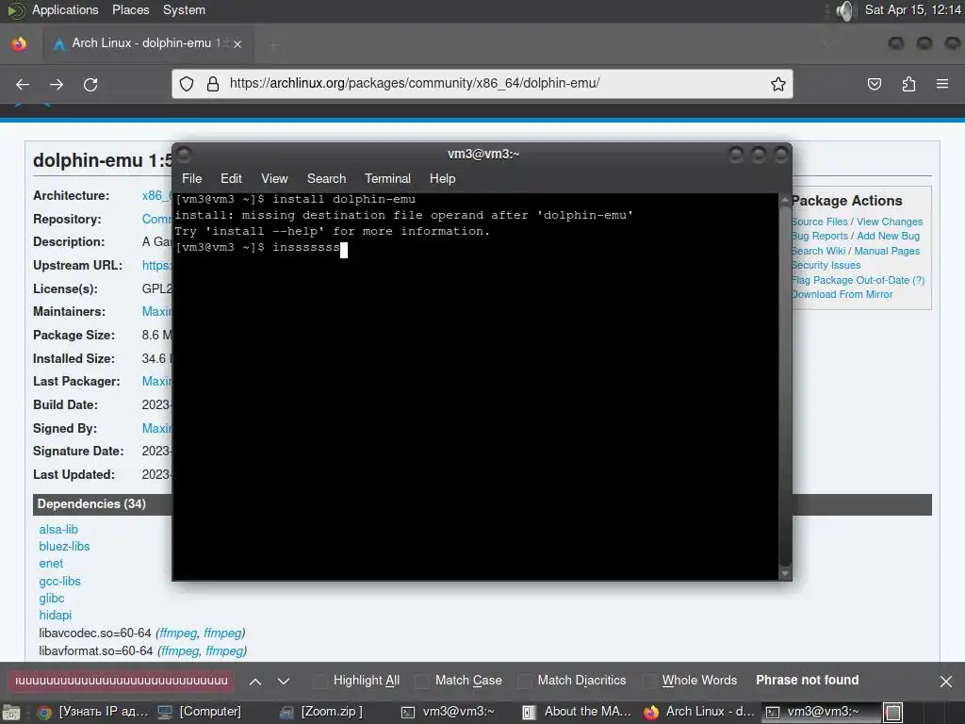Open terminal Terminal menu
This screenshot has height=724, width=965.
click(387, 178)
